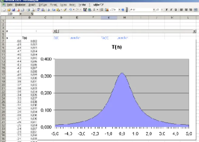Open the Einfügen menu
199x142 pixels.
[x=43, y=5]
